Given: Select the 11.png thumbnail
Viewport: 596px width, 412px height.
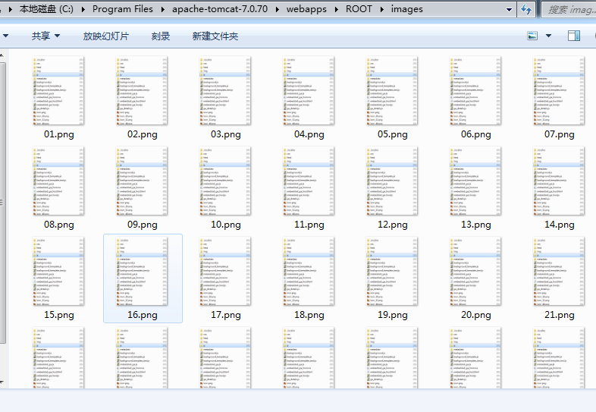Looking at the screenshot, I should pyautogui.click(x=309, y=181).
